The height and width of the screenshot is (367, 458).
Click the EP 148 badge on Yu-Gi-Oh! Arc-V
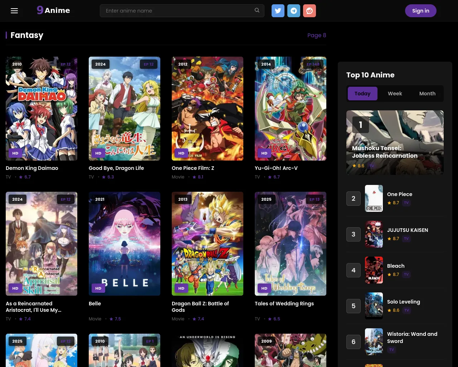coord(313,64)
